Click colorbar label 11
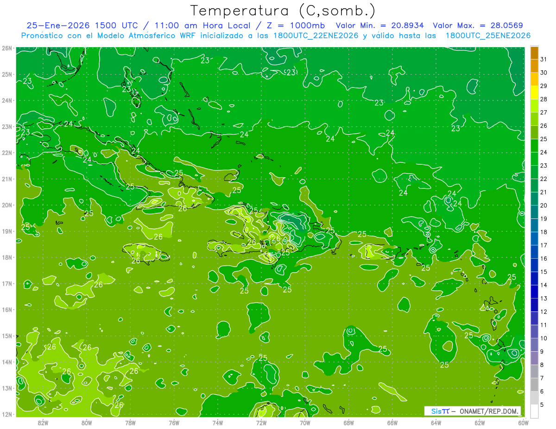The height and width of the screenshot is (429, 556). point(544,325)
